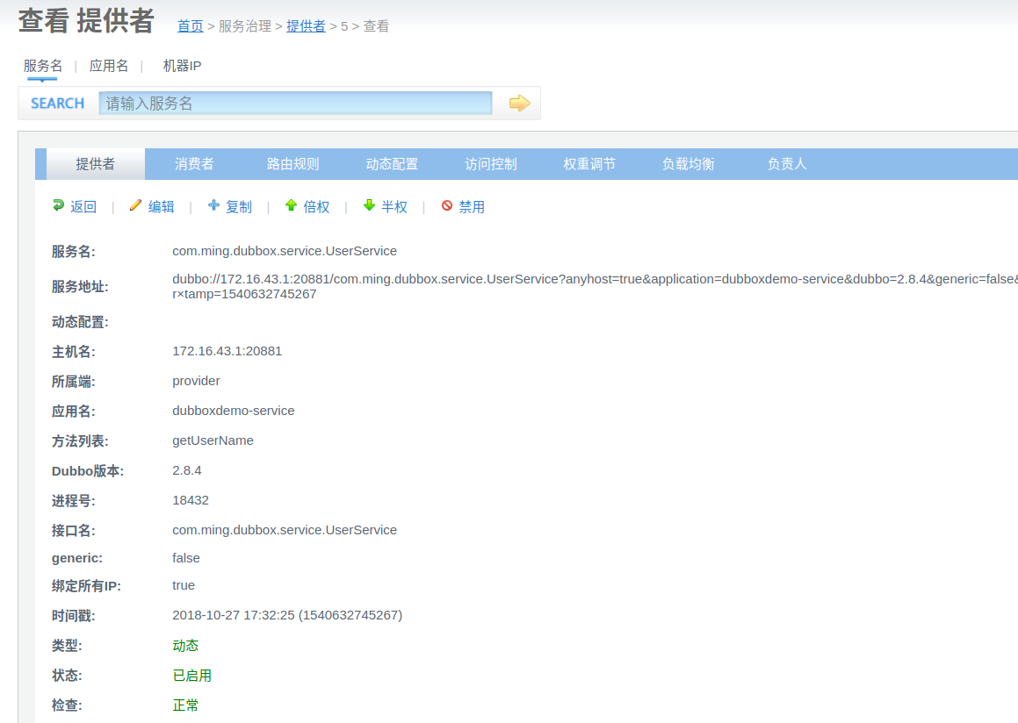Image resolution: width=1018 pixels, height=723 pixels.
Task: Focus the 请输入服务名 search field
Action: (x=295, y=104)
